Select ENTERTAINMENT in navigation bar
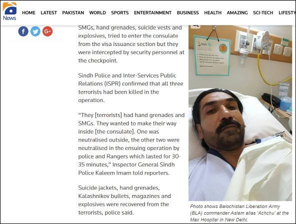 tap(152, 12)
